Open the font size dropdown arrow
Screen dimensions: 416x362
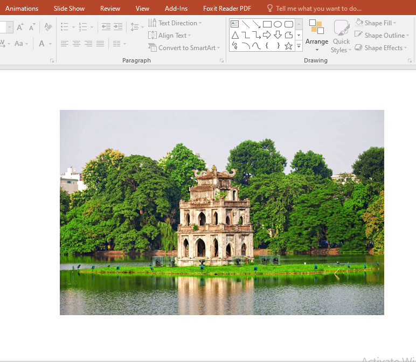(10, 27)
